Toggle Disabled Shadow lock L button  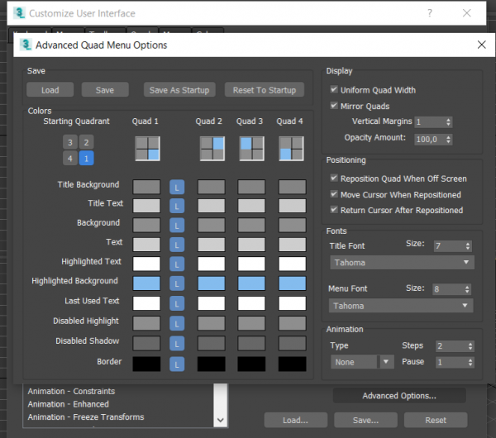pyautogui.click(x=177, y=344)
